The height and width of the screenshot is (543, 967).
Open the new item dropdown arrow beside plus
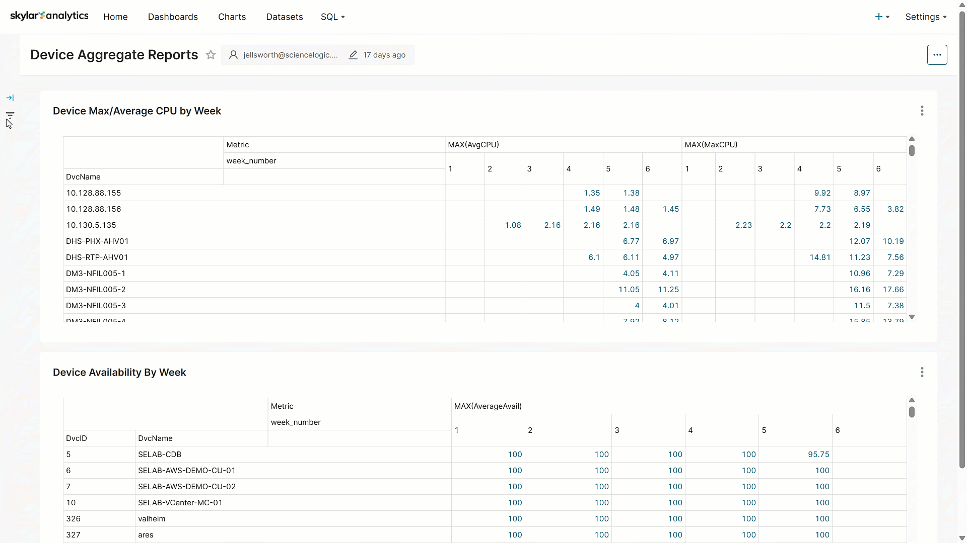[x=888, y=17]
